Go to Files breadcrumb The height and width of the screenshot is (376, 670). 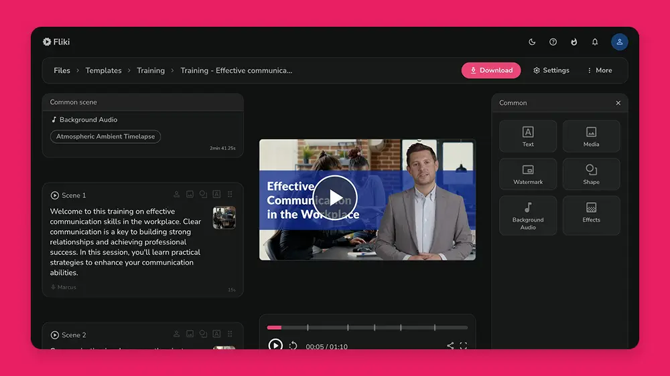[62, 70]
